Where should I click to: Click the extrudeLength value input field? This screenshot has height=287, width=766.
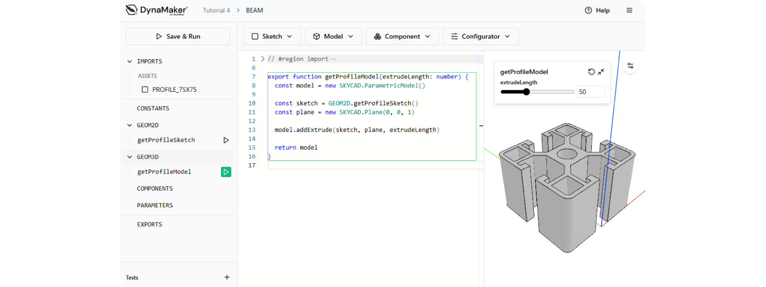point(590,92)
